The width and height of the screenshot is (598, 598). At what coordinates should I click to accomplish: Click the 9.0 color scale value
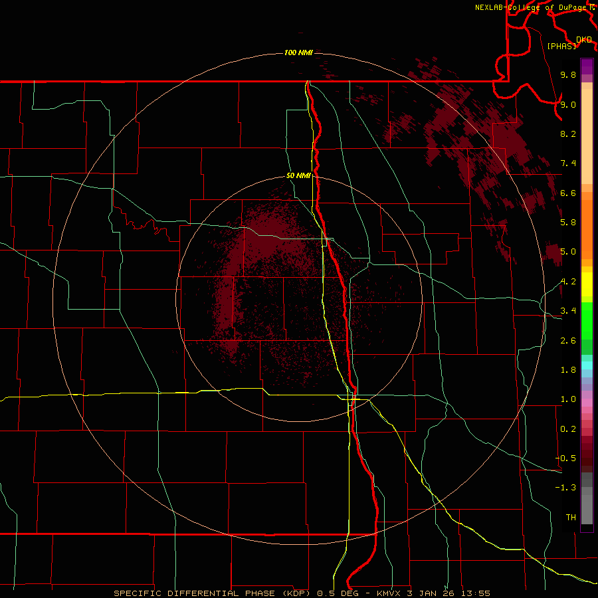(x=568, y=104)
